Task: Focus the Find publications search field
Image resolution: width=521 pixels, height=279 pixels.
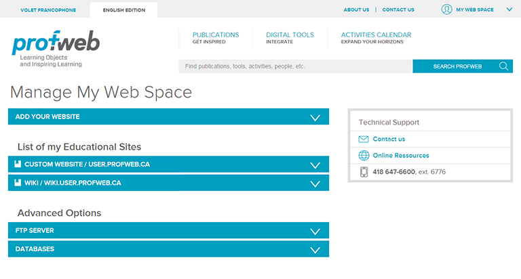Action: pyautogui.click(x=295, y=66)
